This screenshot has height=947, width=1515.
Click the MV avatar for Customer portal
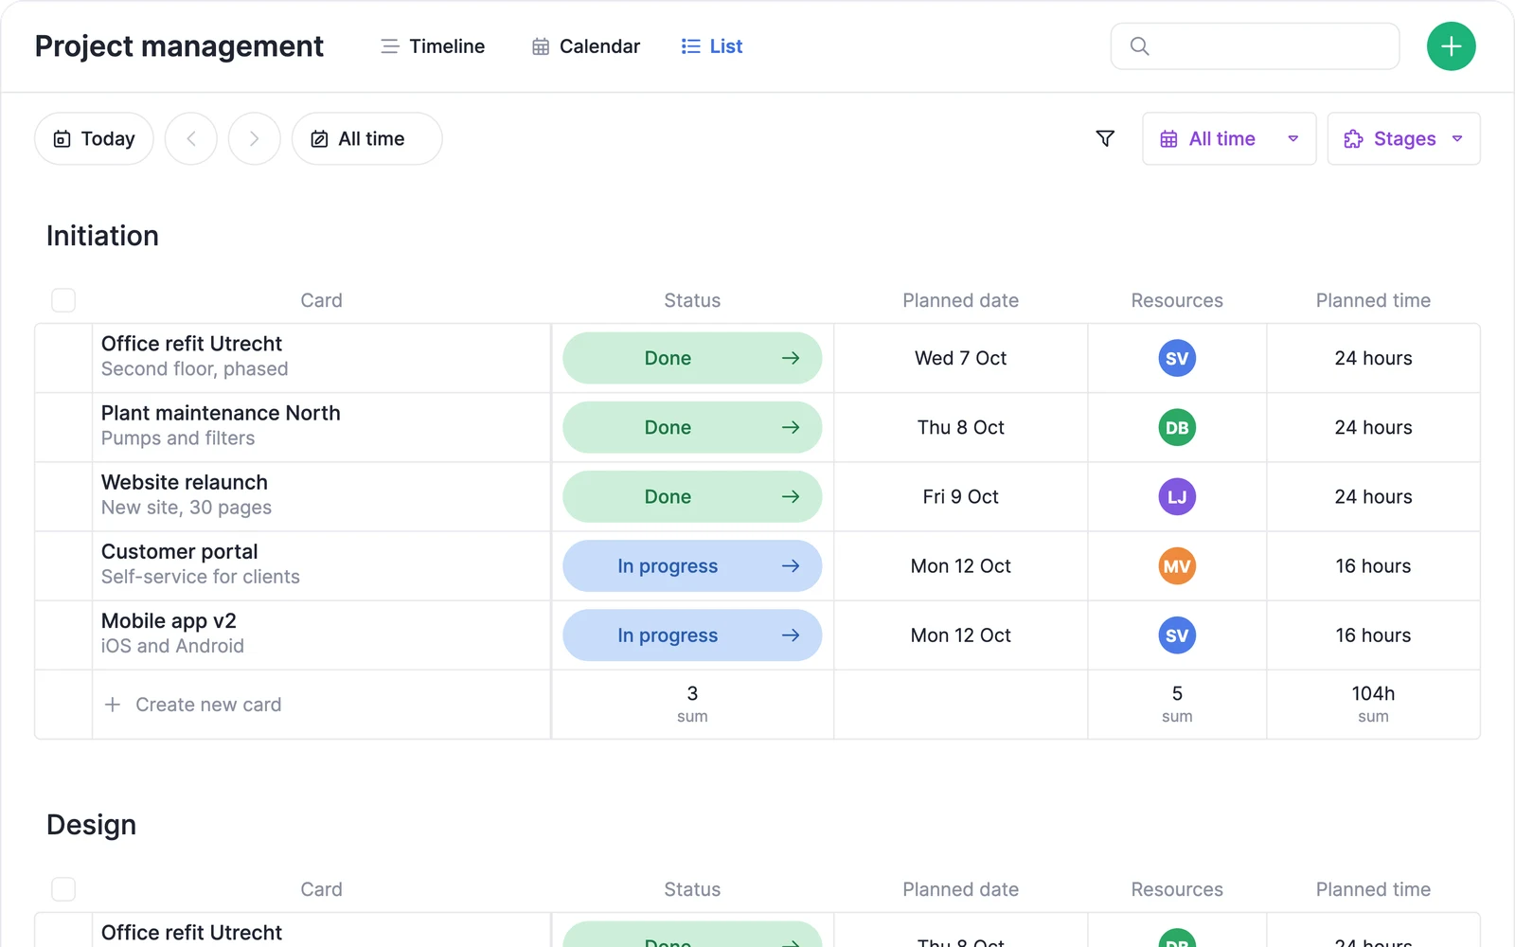pyautogui.click(x=1177, y=566)
